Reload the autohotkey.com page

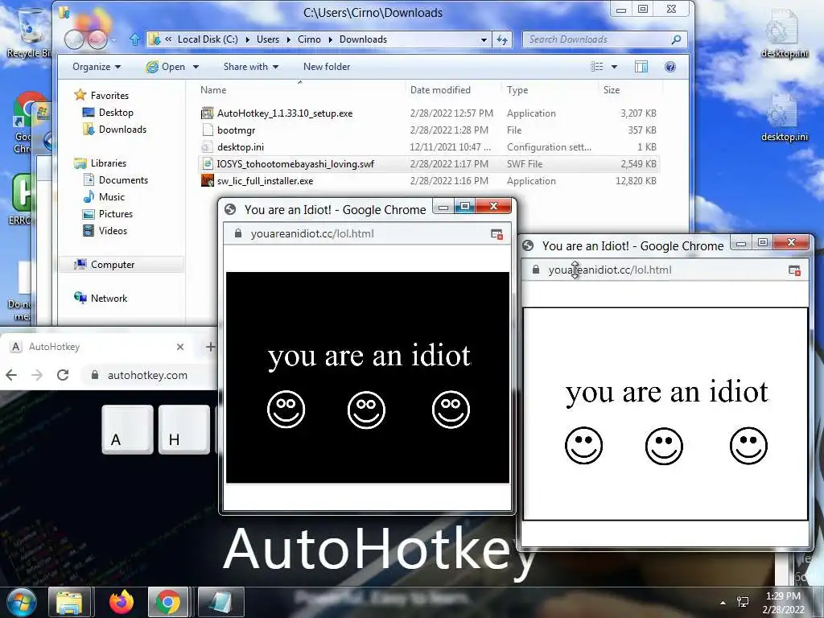tap(63, 375)
